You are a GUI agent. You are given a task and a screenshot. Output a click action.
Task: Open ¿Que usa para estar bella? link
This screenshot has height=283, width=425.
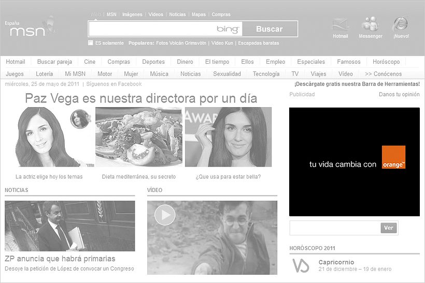pos(228,176)
